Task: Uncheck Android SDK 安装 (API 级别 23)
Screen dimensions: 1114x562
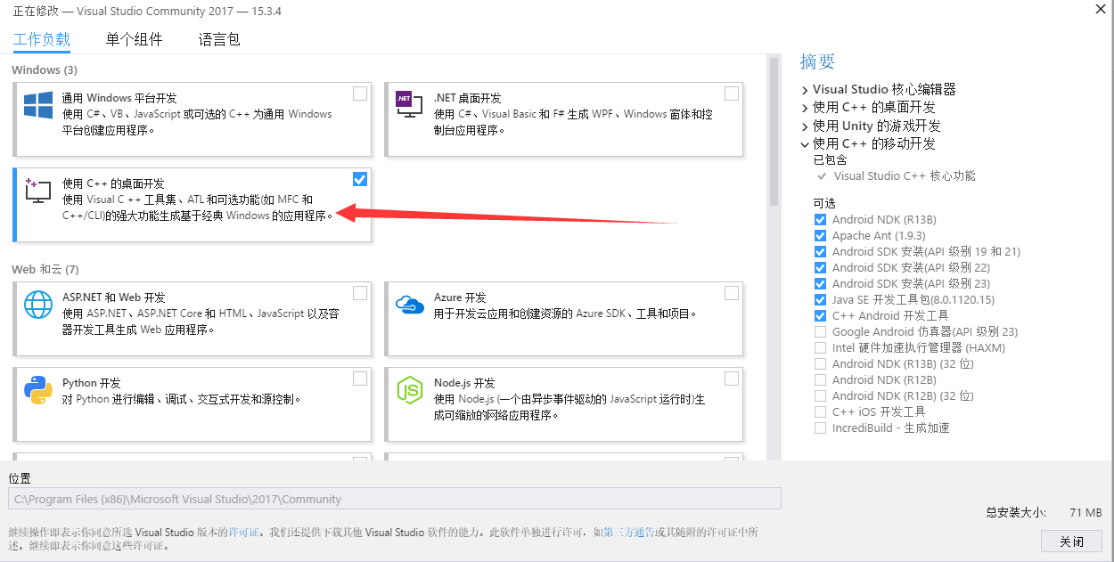Action: coord(820,284)
